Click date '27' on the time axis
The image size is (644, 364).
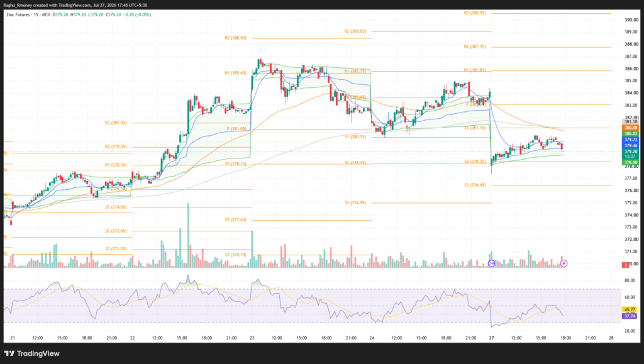(491, 338)
